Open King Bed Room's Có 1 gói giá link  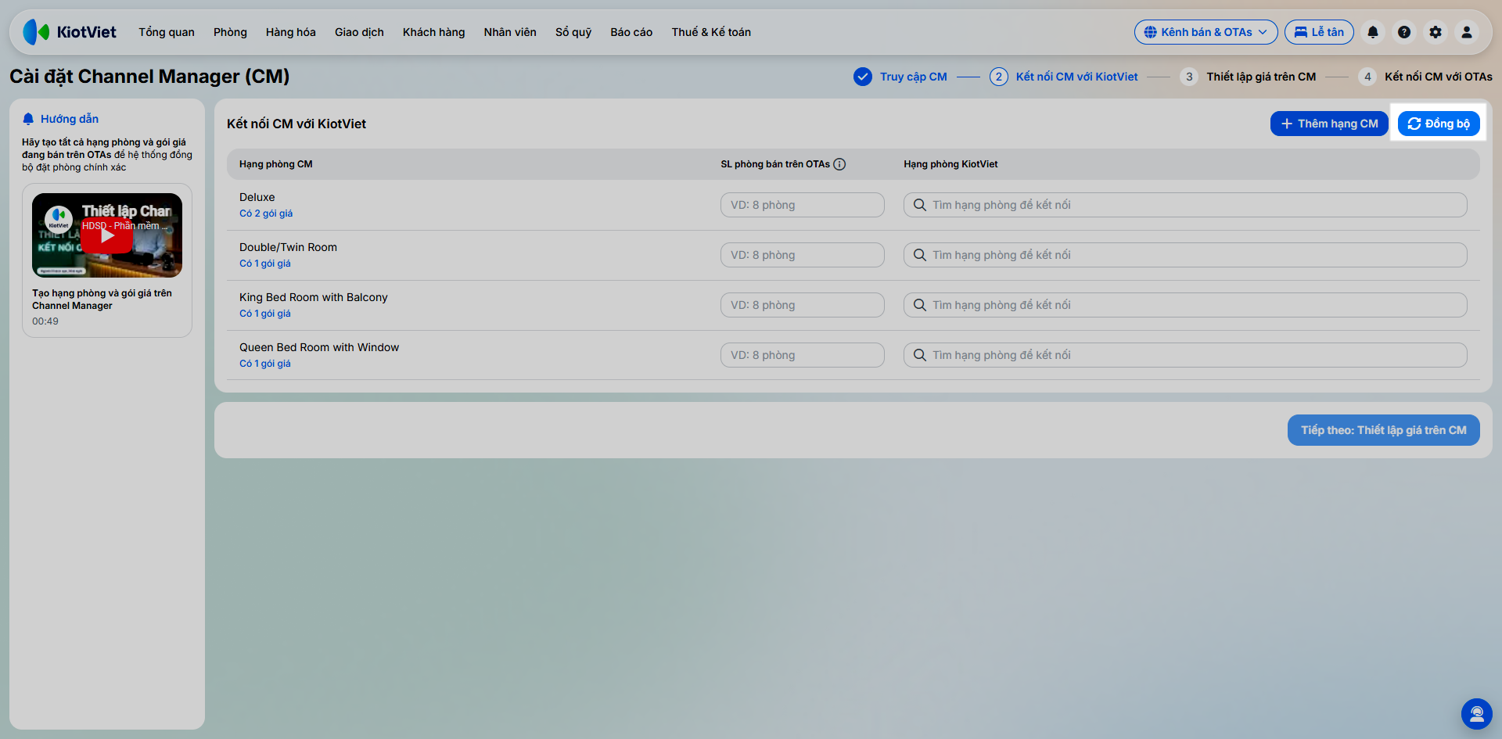coord(265,314)
